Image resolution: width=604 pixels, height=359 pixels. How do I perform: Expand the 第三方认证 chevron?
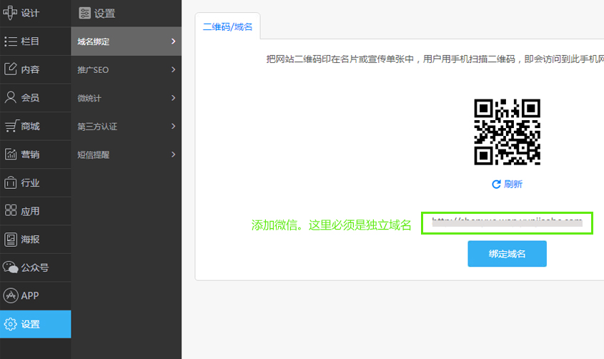[x=174, y=127]
